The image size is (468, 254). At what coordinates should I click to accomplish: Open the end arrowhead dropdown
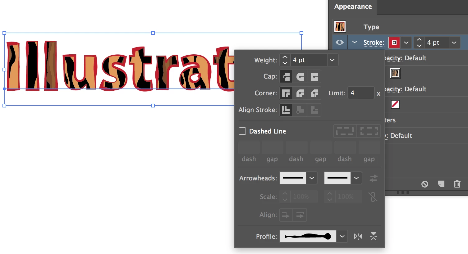pyautogui.click(x=356, y=178)
